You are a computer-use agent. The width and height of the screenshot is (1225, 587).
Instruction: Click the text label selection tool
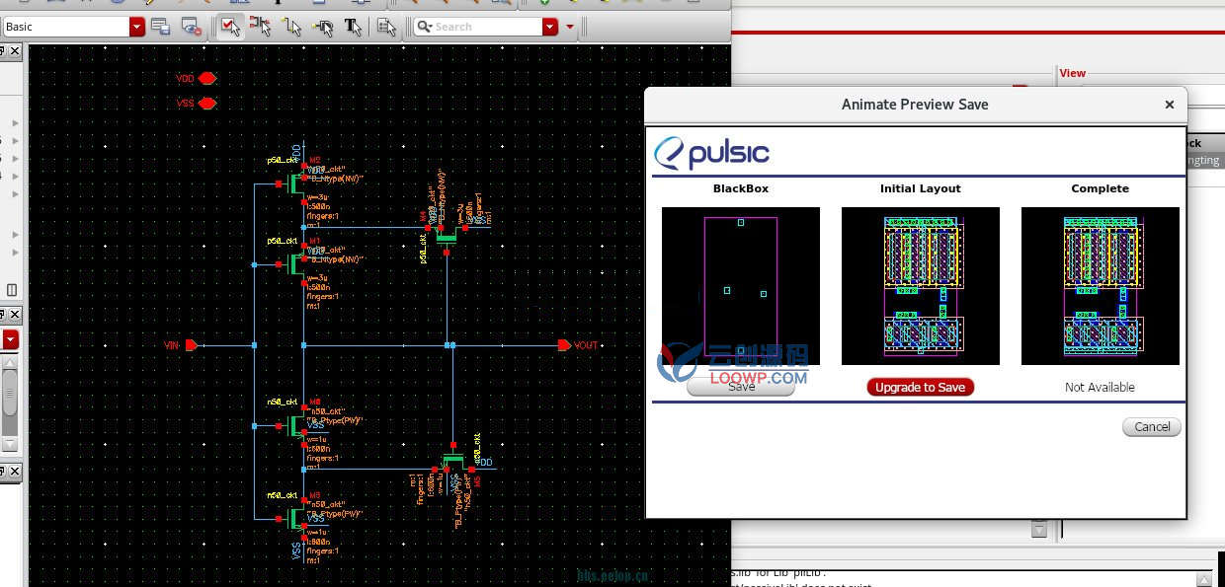point(353,27)
